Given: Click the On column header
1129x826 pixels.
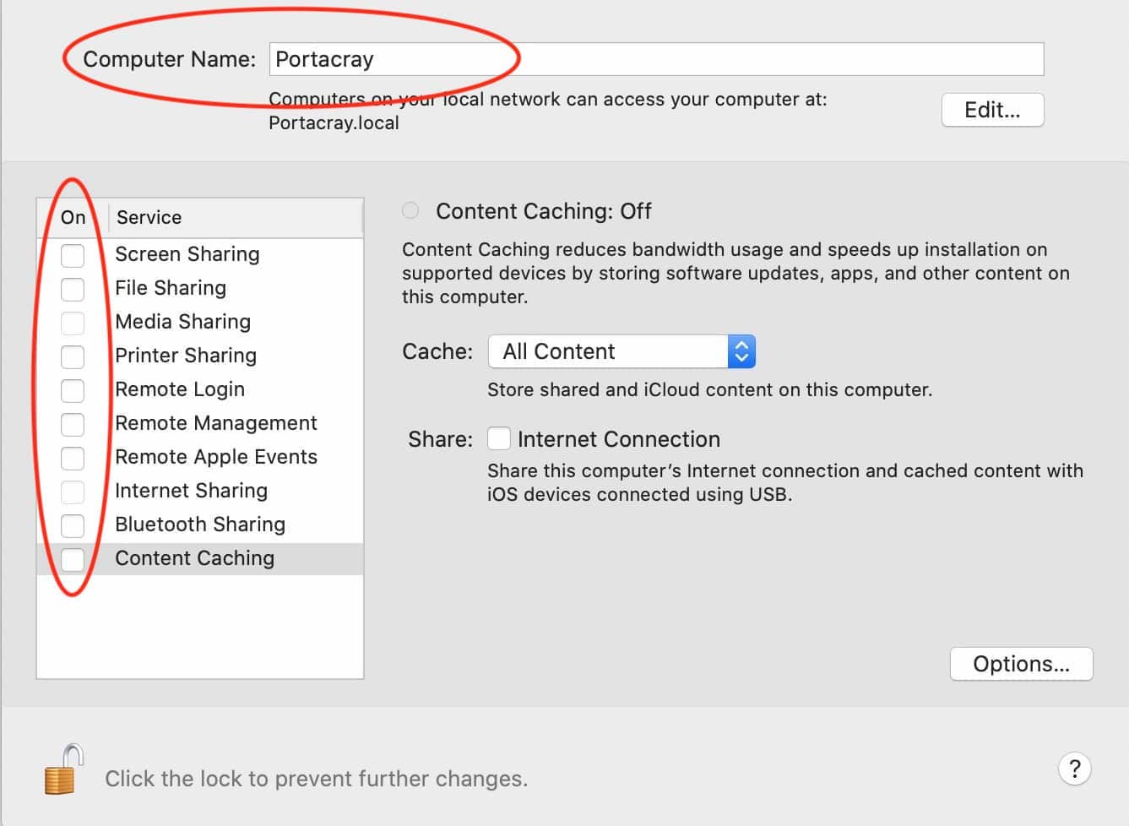Looking at the screenshot, I should click(x=73, y=218).
